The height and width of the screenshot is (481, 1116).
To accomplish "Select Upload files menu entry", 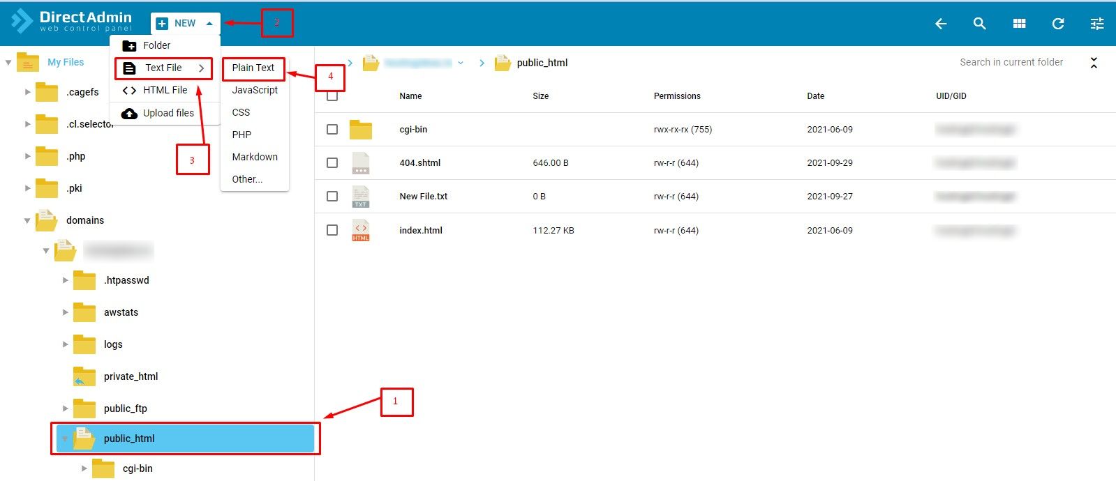I will [168, 113].
